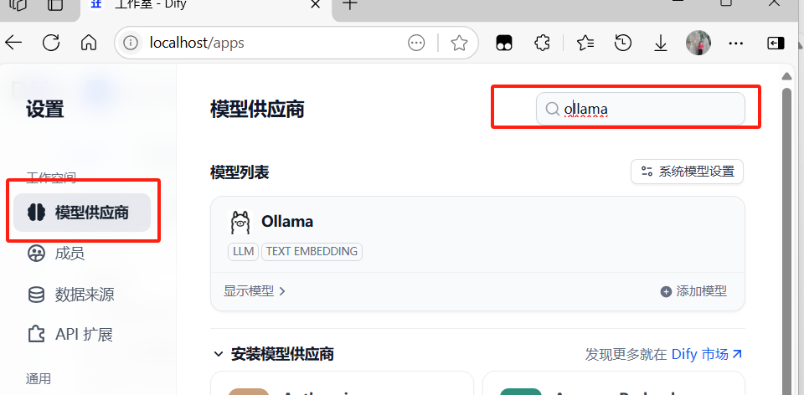Click the 模型列表 heading
Viewport: 804px width, 395px height.
click(240, 172)
